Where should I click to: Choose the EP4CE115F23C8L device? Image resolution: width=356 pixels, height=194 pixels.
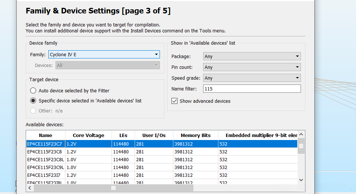point(45,160)
